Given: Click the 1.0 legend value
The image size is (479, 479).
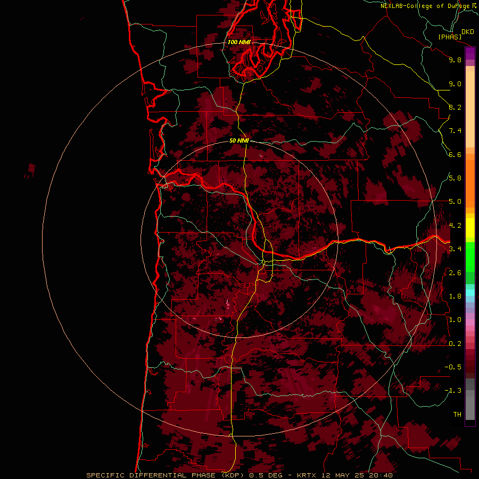Looking at the screenshot, I should (x=455, y=320).
